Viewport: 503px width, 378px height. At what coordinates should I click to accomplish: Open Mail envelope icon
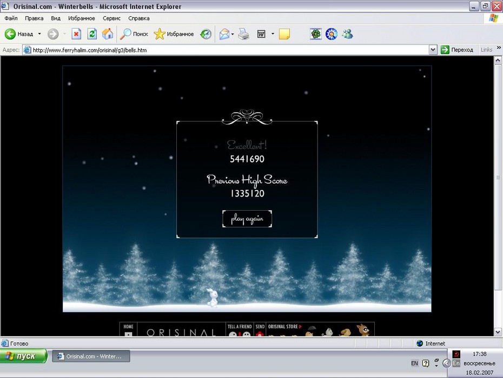point(224,34)
